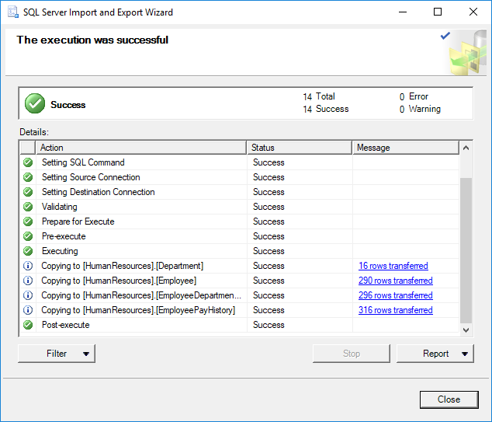
Task: View the '316 rows transferred' message
Action: [x=395, y=310]
